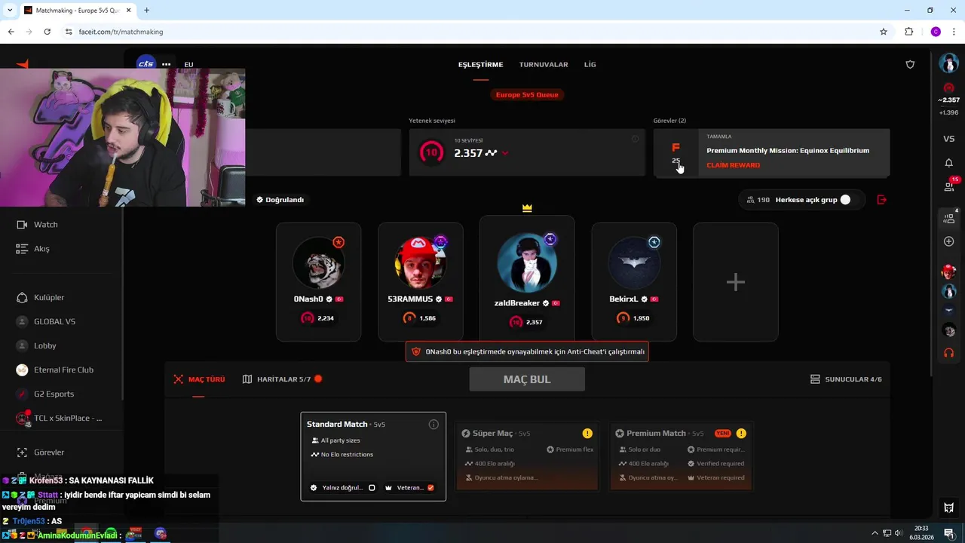Image resolution: width=965 pixels, height=543 pixels.
Task: Select the Premium Match card
Action: click(x=681, y=456)
